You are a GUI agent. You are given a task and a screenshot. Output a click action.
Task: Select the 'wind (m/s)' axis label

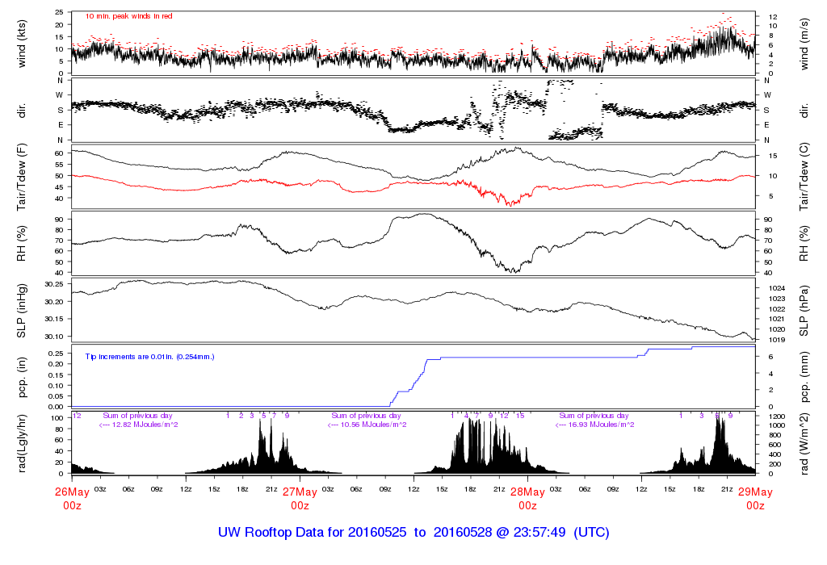[804, 44]
